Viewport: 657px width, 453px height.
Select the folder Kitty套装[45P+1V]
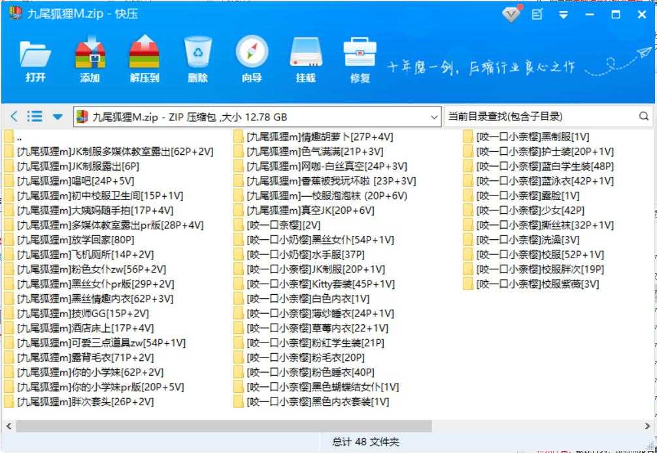(314, 284)
